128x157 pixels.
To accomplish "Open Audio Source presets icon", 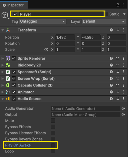I will (117, 99).
